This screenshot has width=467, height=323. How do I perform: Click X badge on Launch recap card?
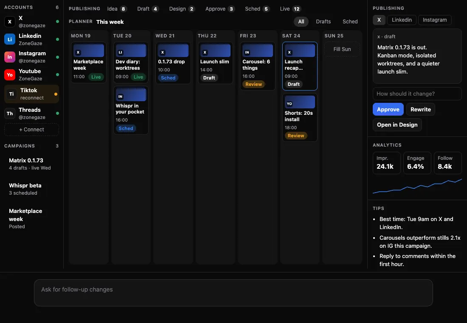289,52
